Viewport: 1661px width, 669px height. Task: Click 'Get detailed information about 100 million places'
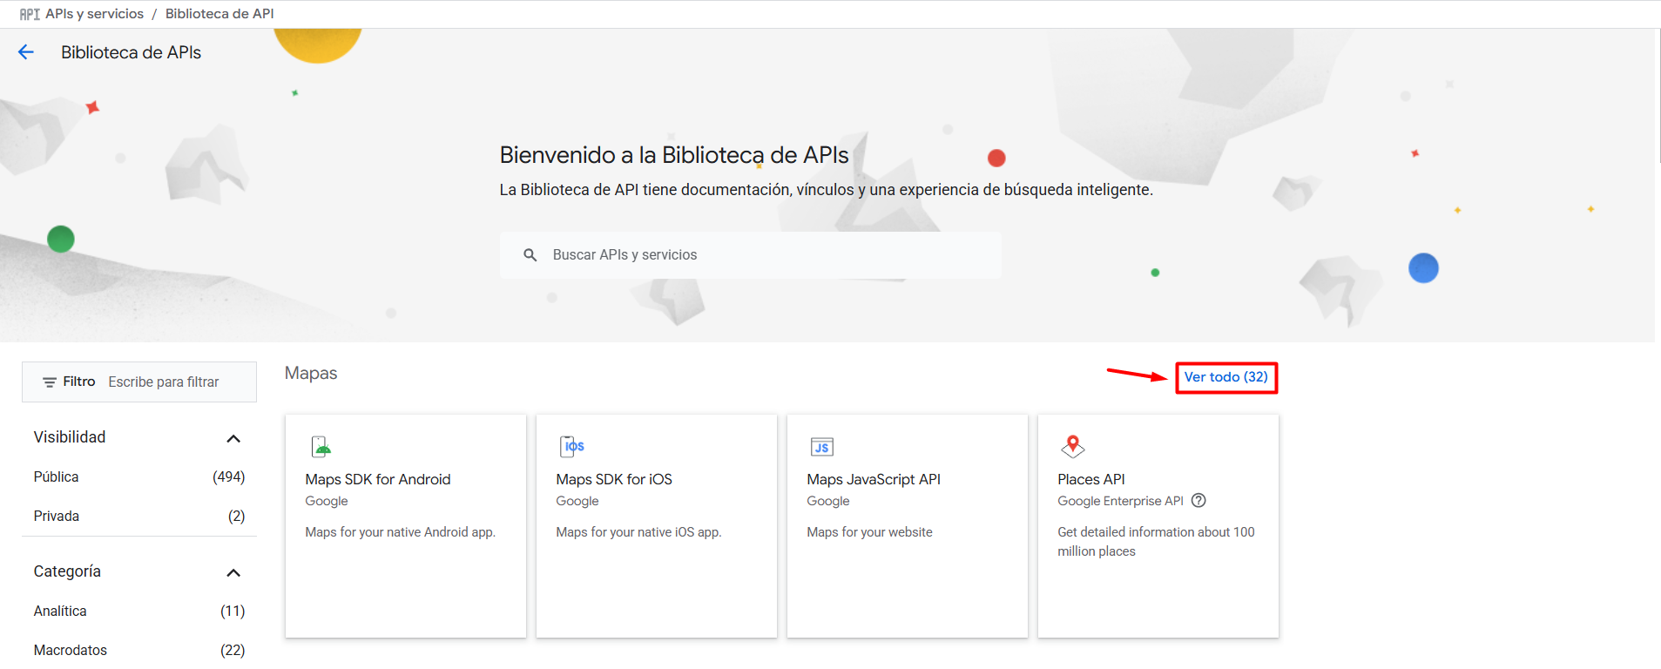1156,542
